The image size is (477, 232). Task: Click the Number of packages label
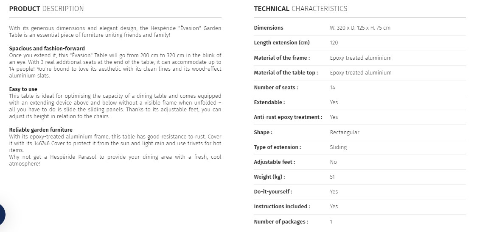pyautogui.click(x=281, y=222)
